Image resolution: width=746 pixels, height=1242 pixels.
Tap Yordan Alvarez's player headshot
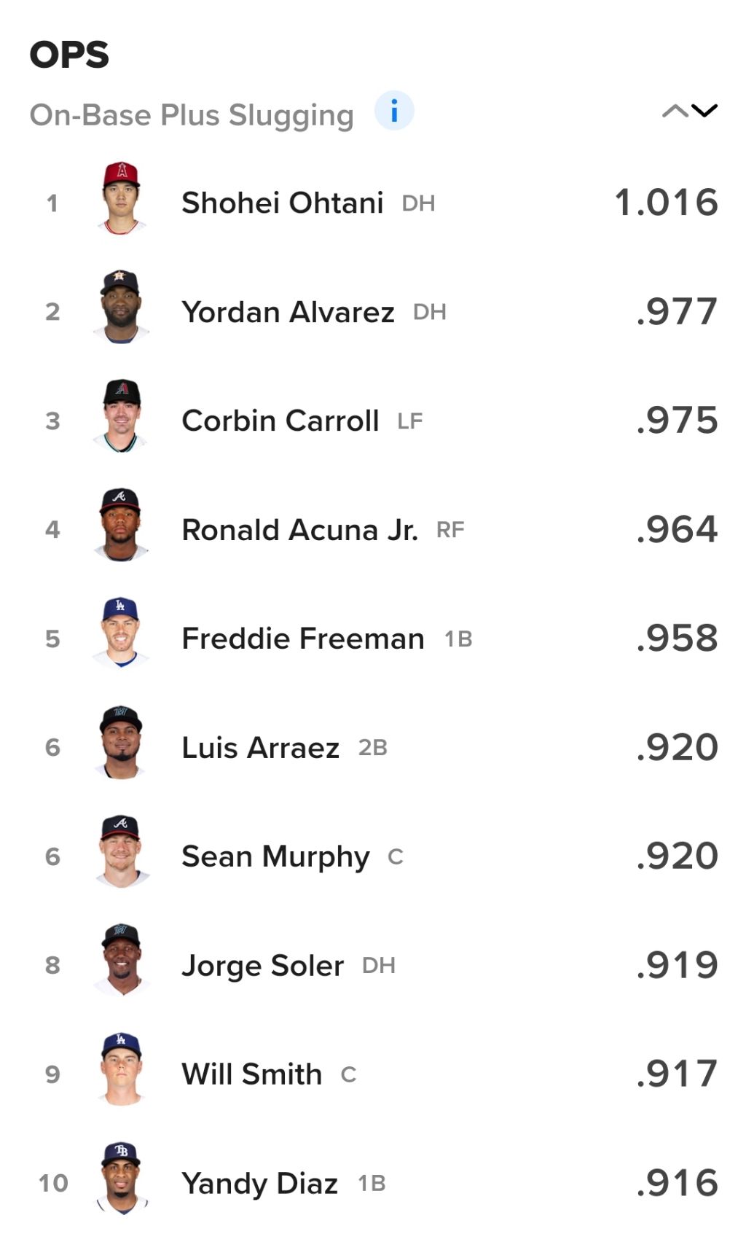[121, 307]
